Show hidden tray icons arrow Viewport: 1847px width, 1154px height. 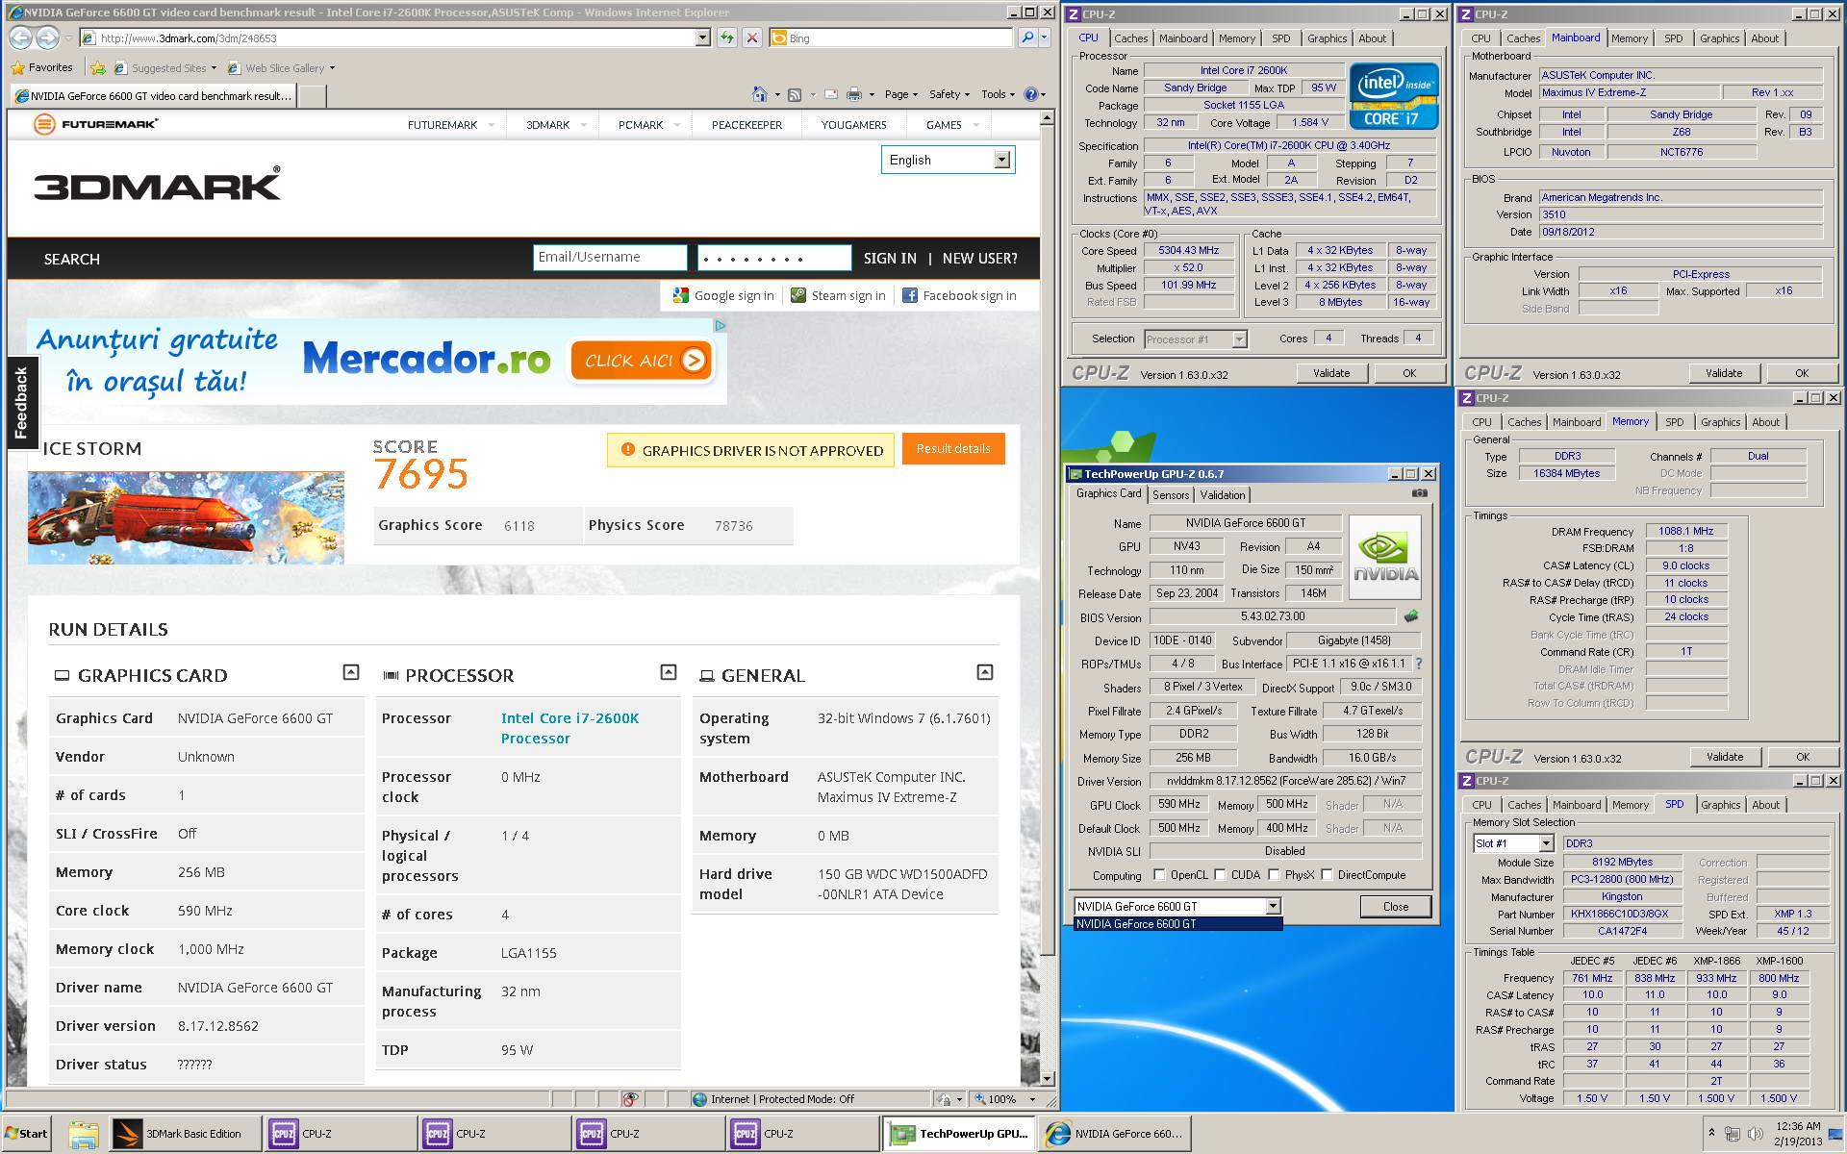pos(1711,1133)
